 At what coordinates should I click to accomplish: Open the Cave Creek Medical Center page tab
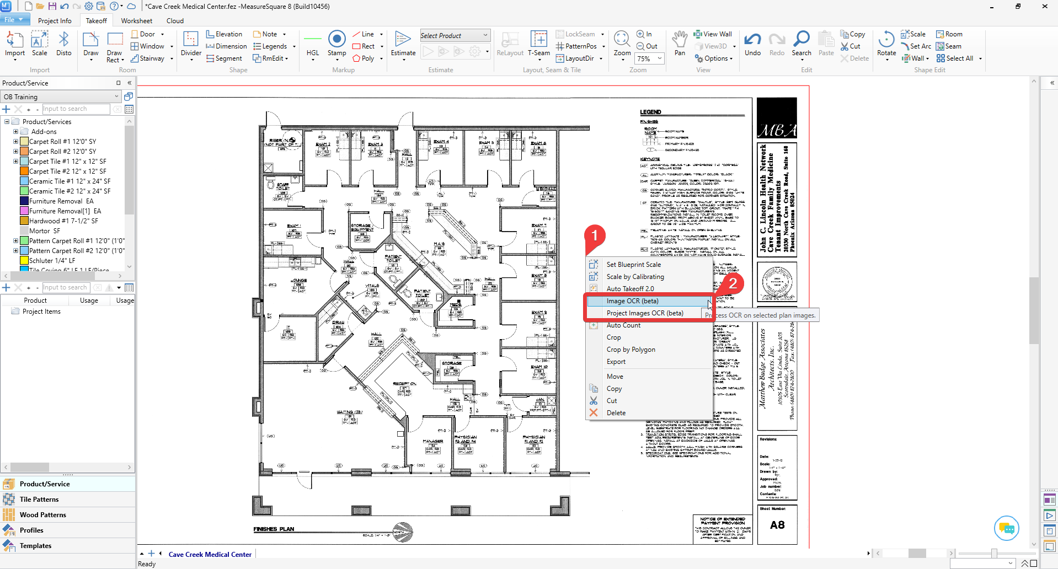coord(210,555)
